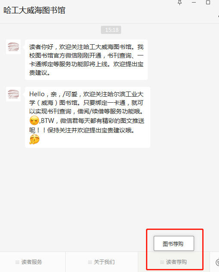Choose 图书荐购 from the popup menu
The image size is (219, 272).
tap(174, 243)
